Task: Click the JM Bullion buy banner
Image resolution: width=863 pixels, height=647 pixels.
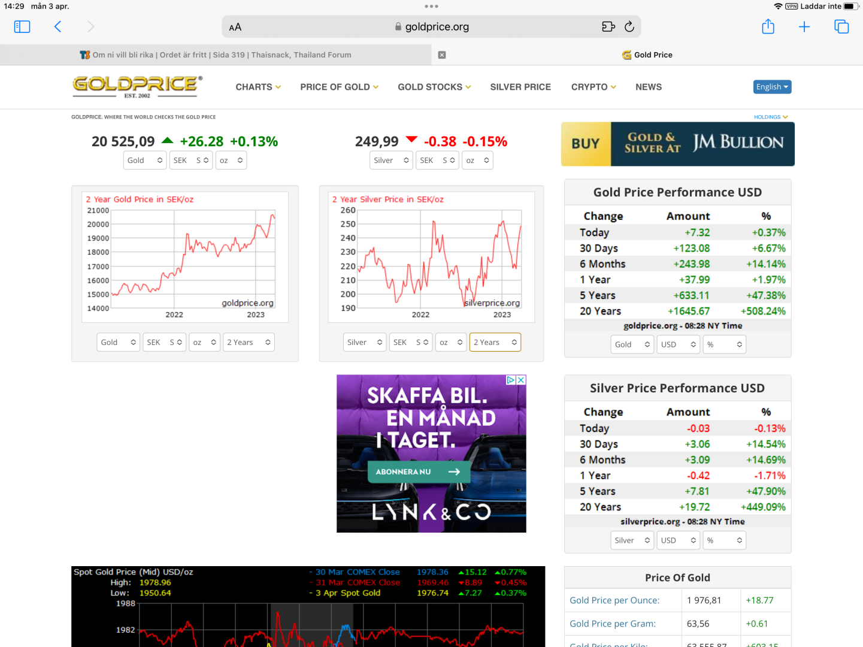Action: coord(677,144)
